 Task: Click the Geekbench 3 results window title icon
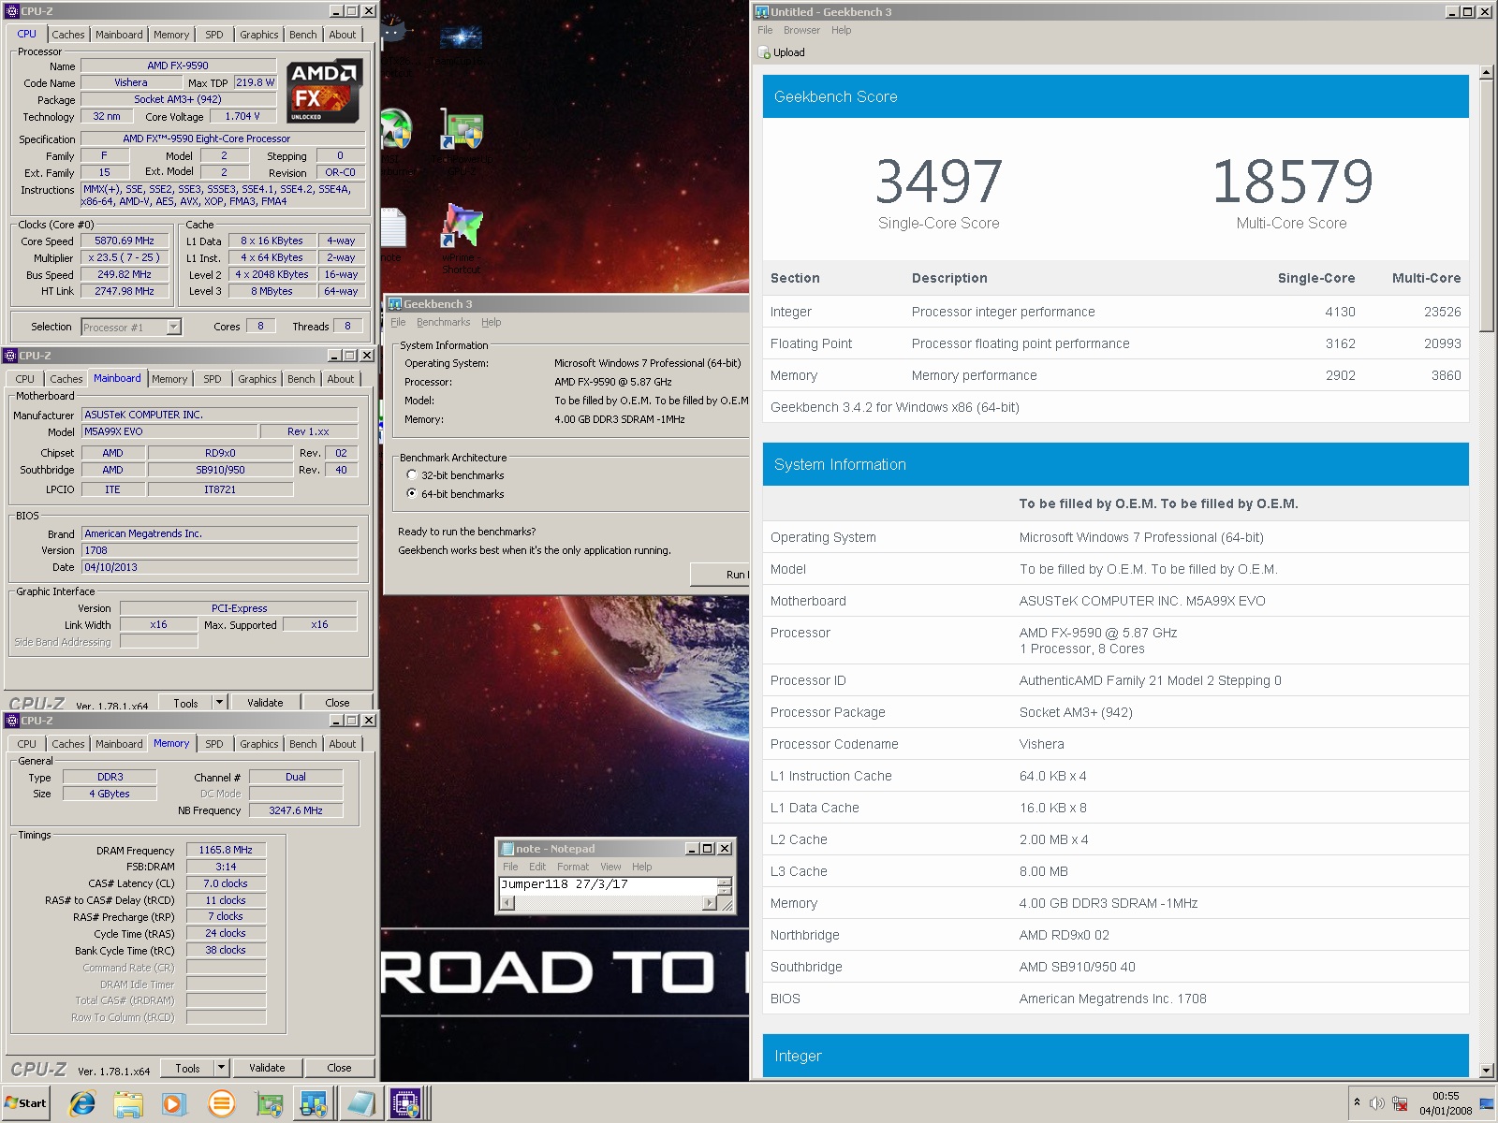pyautogui.click(x=762, y=11)
